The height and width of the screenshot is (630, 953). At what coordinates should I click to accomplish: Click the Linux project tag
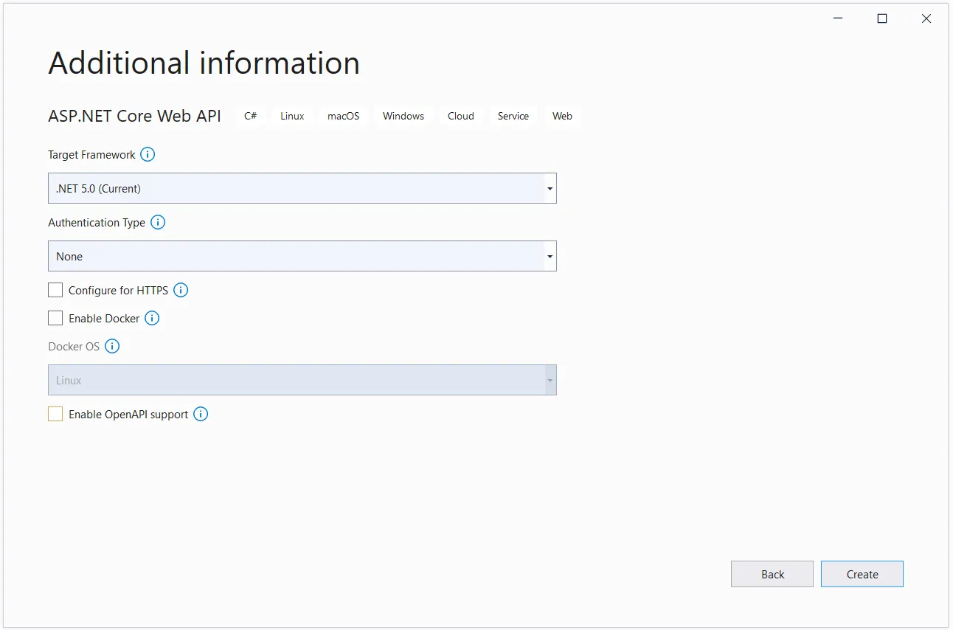tap(291, 116)
